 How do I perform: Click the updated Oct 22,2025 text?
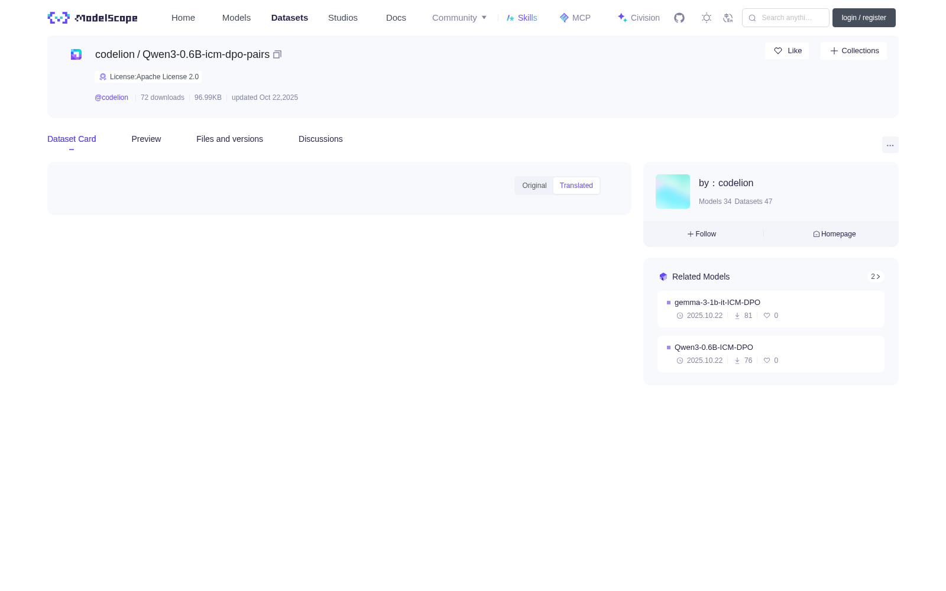tap(265, 98)
